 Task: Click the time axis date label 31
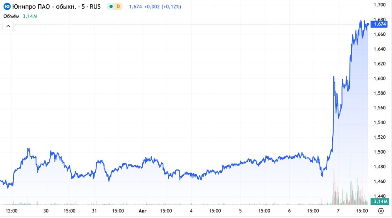point(94,211)
